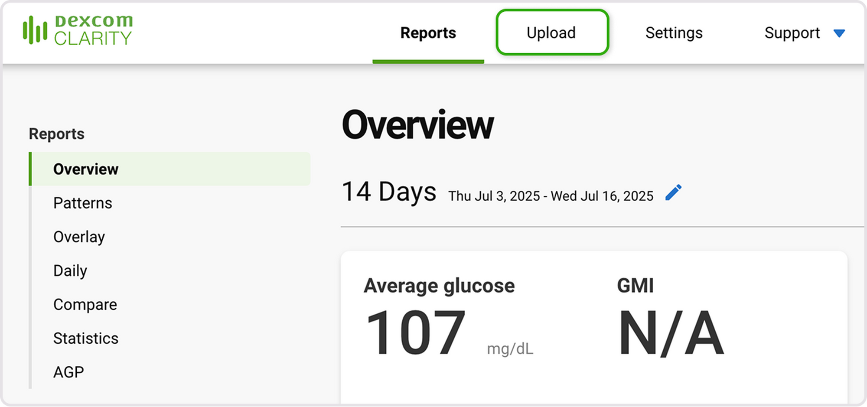Select Overview in the reports sidebar

tap(86, 169)
